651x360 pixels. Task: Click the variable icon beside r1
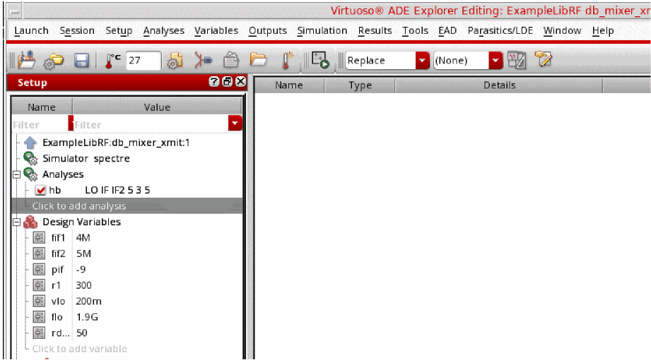click(x=39, y=285)
